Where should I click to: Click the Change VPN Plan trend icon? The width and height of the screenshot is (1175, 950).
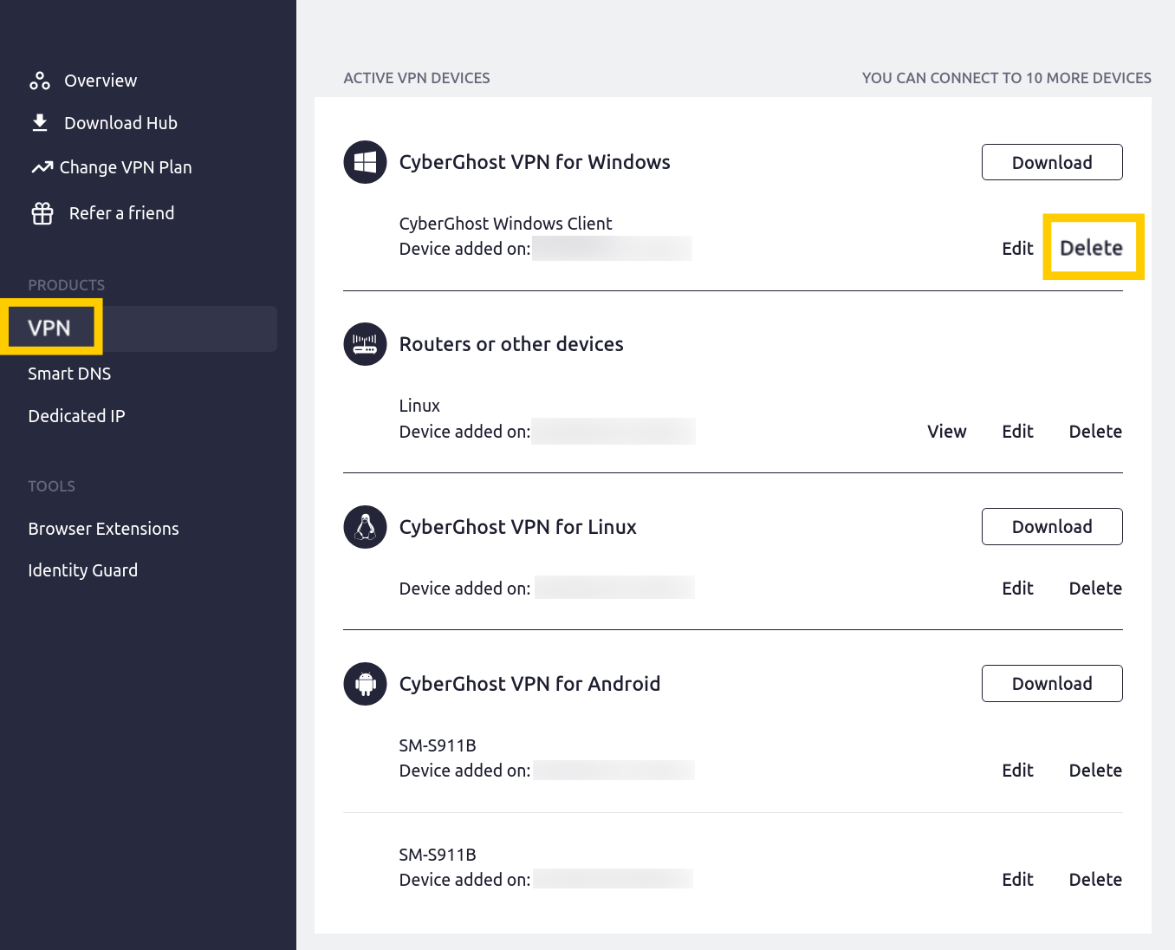[42, 167]
